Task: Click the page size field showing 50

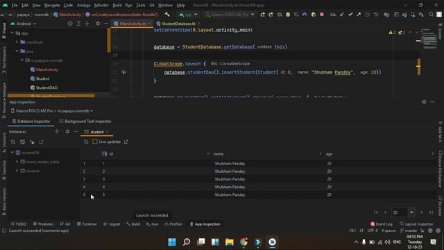Action: tap(400, 212)
